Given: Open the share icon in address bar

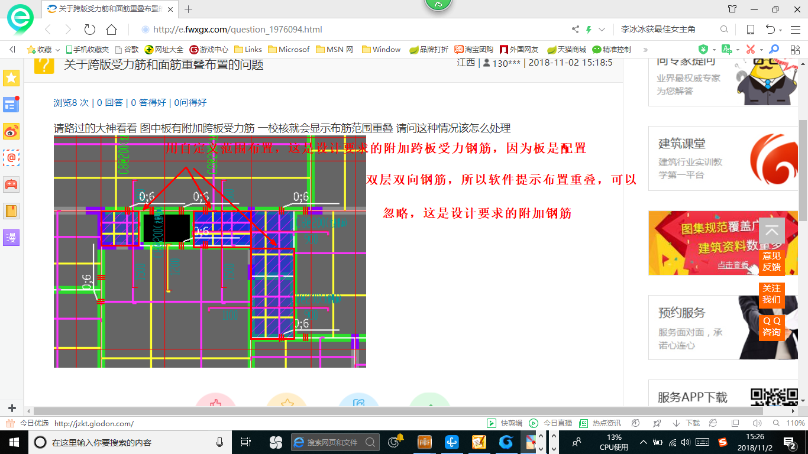Looking at the screenshot, I should 576,30.
